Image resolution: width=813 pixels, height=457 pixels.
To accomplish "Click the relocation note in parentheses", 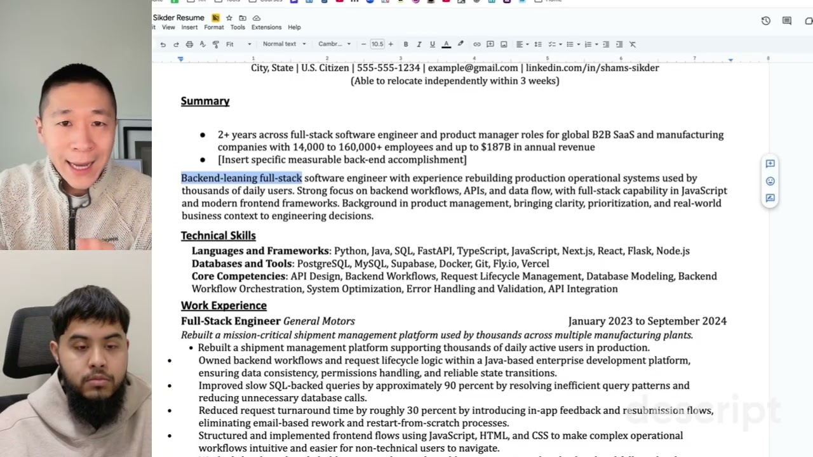I will click(x=455, y=81).
